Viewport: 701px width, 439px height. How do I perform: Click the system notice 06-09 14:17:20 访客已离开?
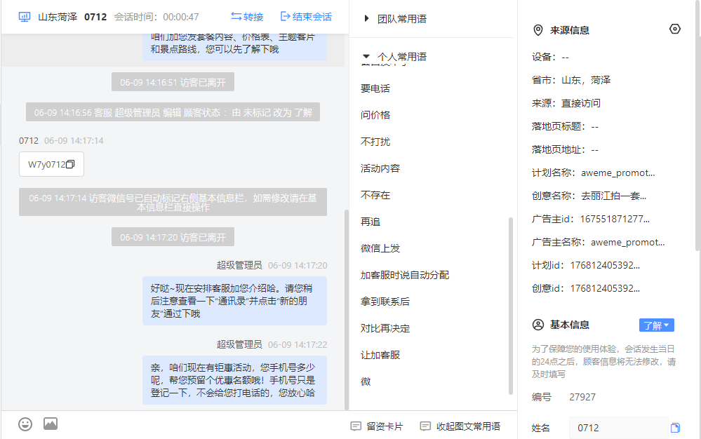(173, 237)
